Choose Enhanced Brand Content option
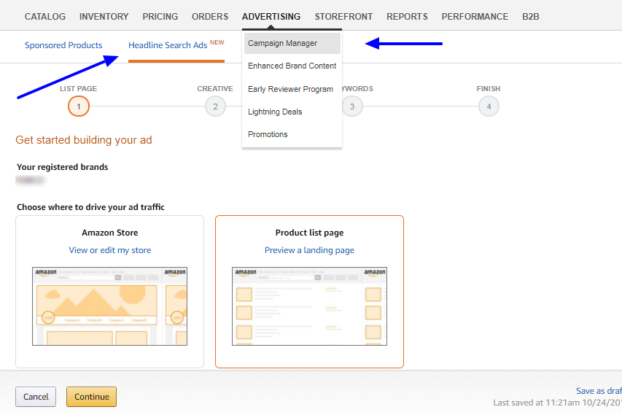Screen dimensions: 622x415 (x=292, y=66)
